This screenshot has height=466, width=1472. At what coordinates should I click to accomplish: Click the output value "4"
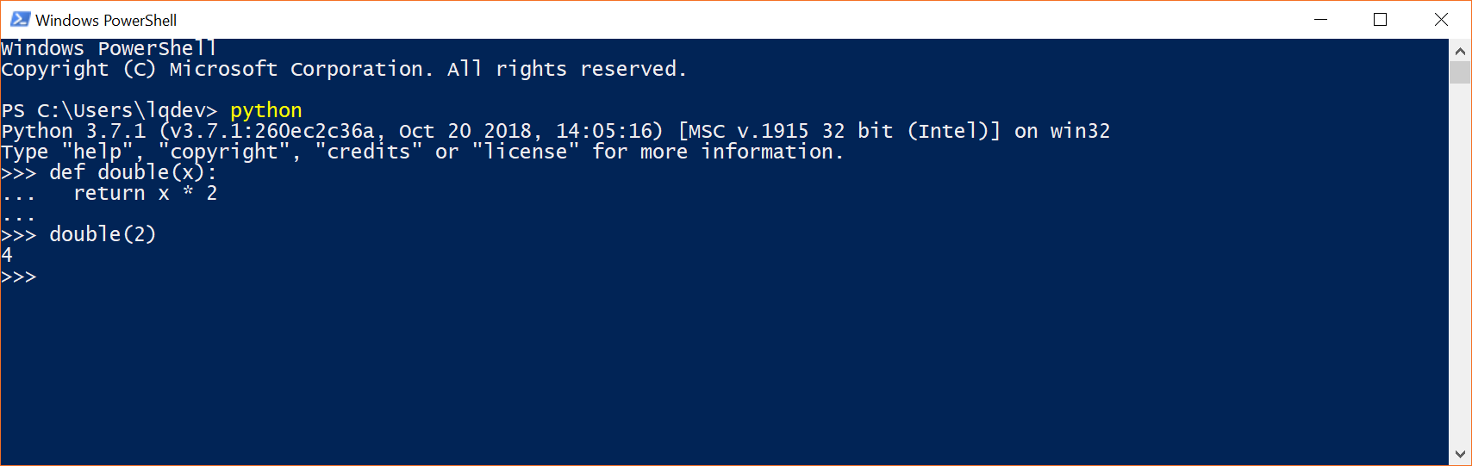7,255
